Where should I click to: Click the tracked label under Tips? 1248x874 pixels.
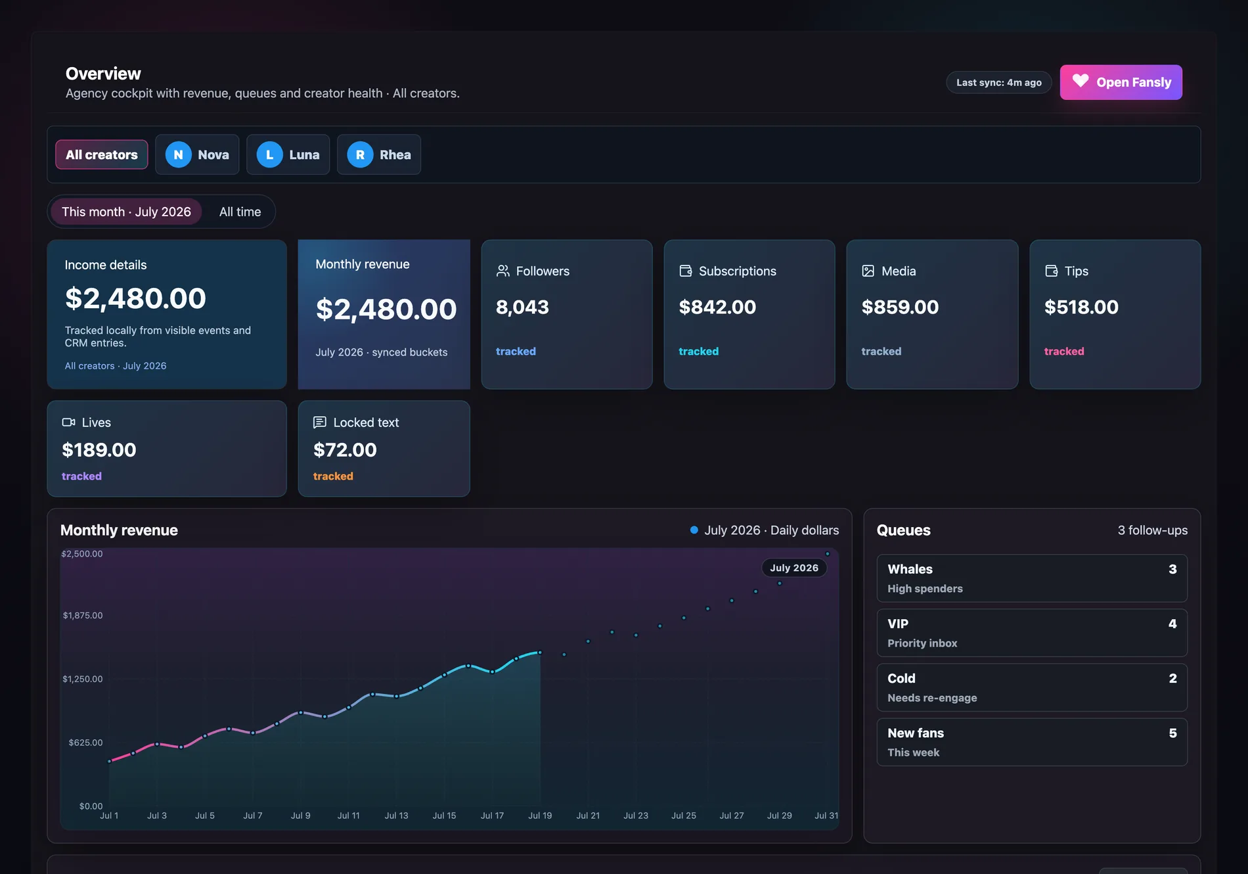pyautogui.click(x=1064, y=352)
